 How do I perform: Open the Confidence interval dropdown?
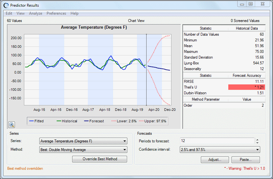coord(220,150)
